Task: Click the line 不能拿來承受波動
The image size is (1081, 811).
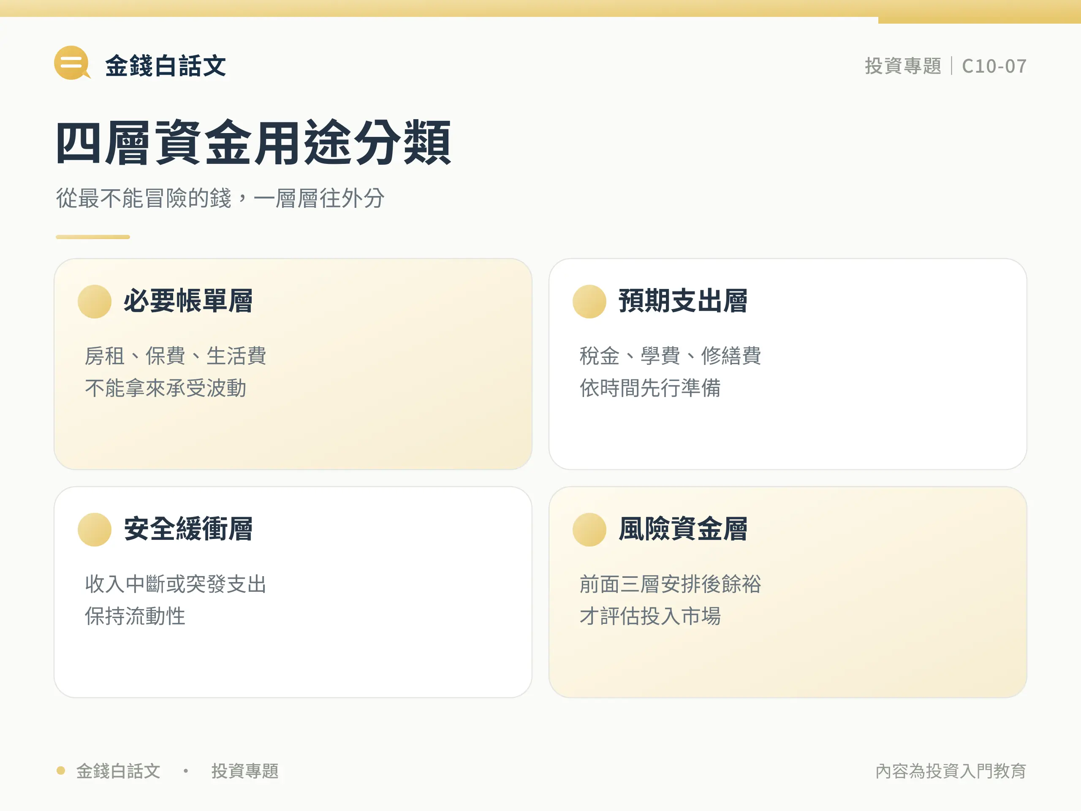Action: 166,388
